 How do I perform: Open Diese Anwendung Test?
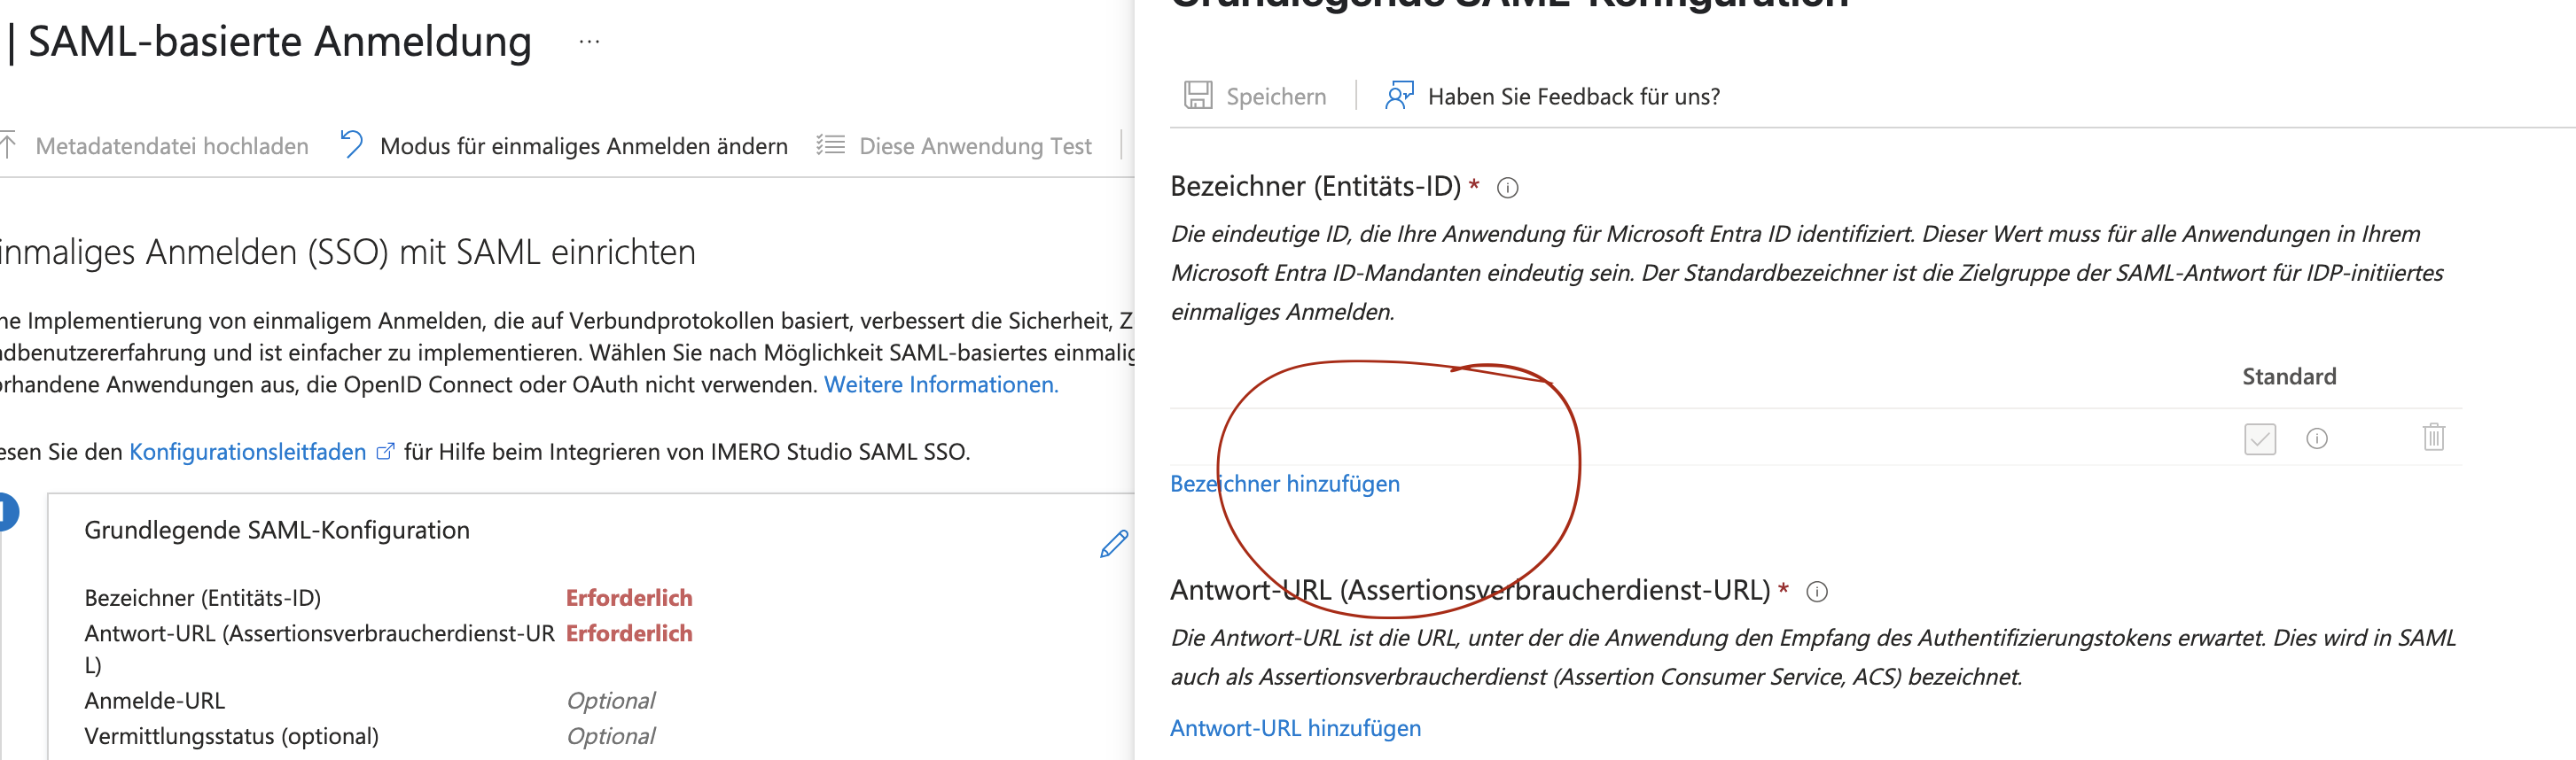[x=975, y=146]
